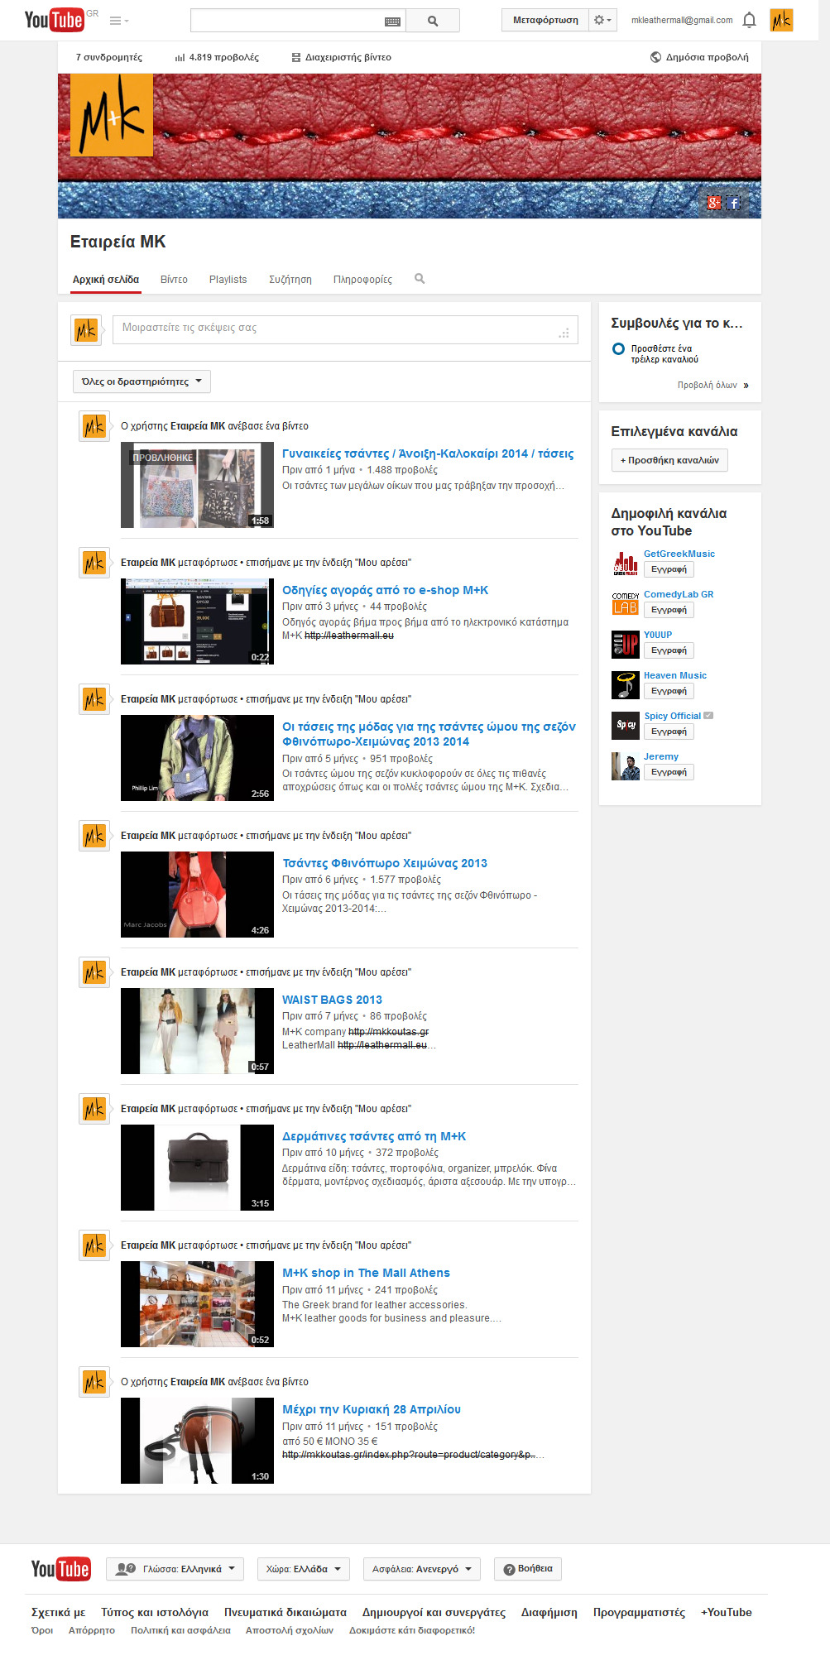Open the leathermall.eu link under e-shop video
This screenshot has width=830, height=1660.
[x=349, y=636]
